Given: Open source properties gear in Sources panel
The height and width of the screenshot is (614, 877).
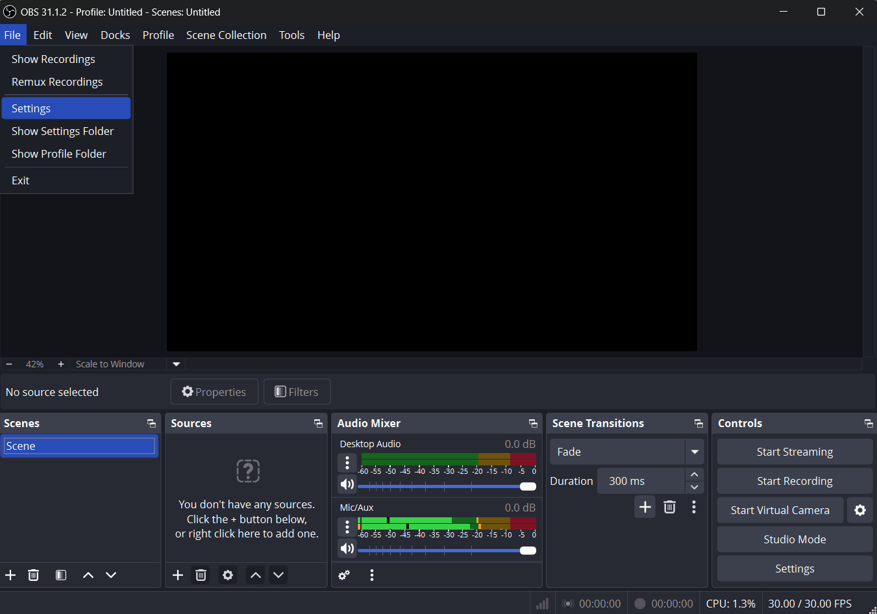Looking at the screenshot, I should pyautogui.click(x=228, y=575).
